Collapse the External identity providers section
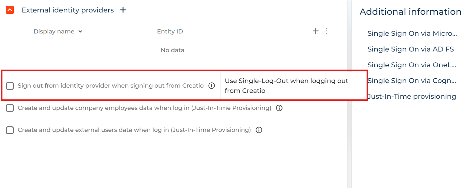463x188 pixels. click(10, 10)
